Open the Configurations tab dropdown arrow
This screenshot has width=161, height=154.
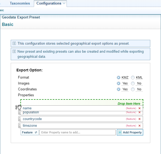[x=64, y=3]
